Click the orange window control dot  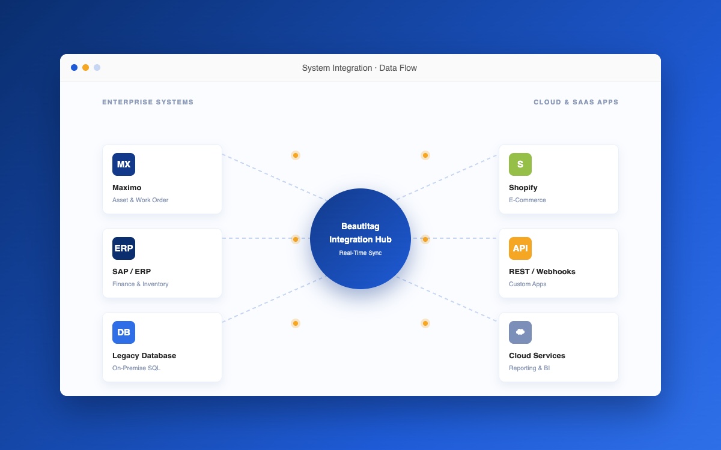86,68
